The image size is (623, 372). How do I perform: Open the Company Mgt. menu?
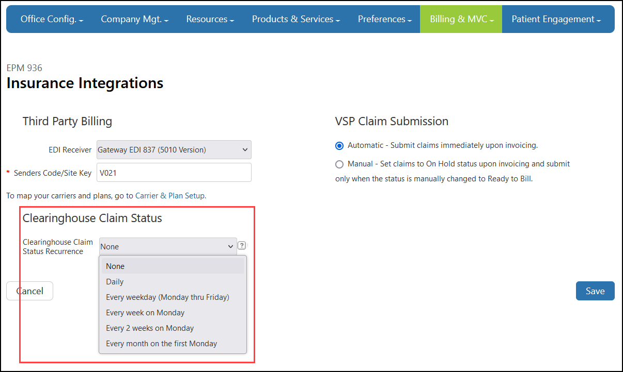[x=134, y=19]
